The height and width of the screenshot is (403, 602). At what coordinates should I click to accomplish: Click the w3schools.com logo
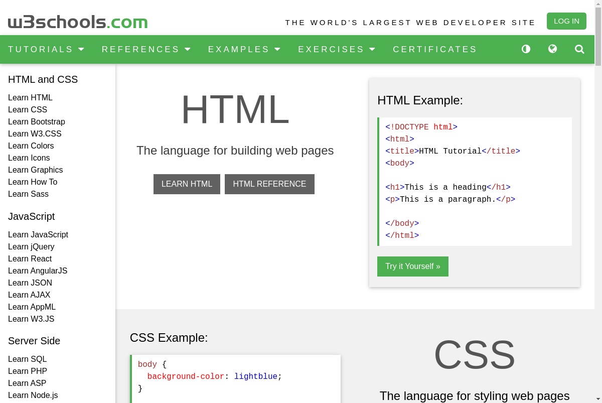point(78,22)
